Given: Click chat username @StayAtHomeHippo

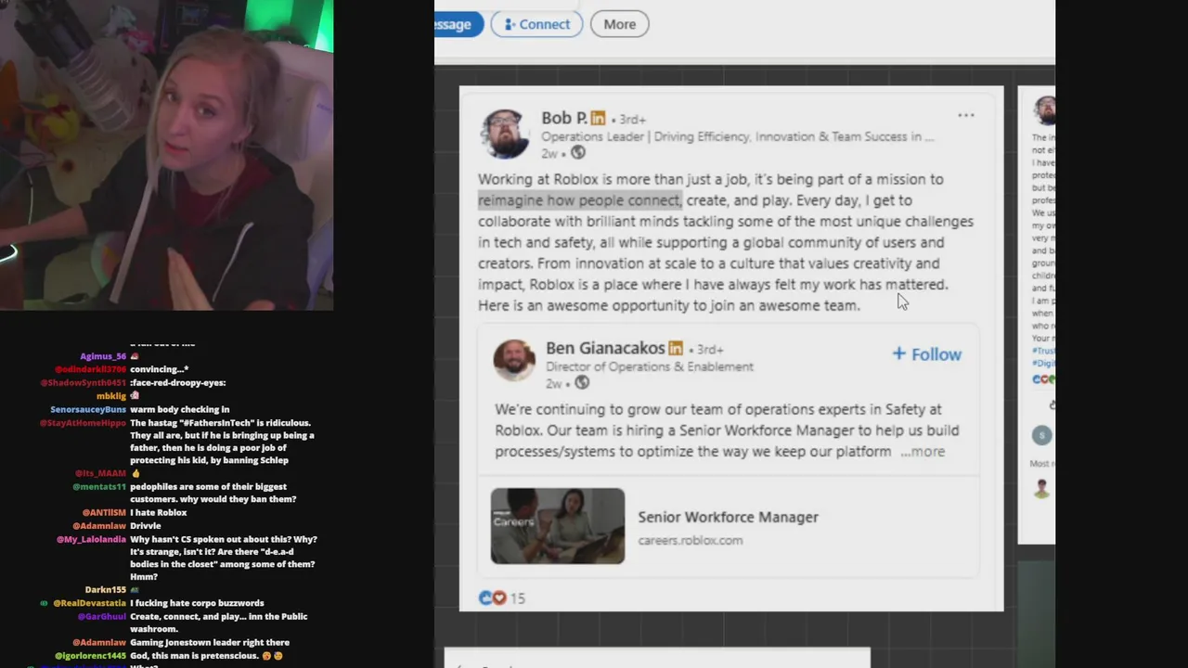Looking at the screenshot, I should [83, 423].
